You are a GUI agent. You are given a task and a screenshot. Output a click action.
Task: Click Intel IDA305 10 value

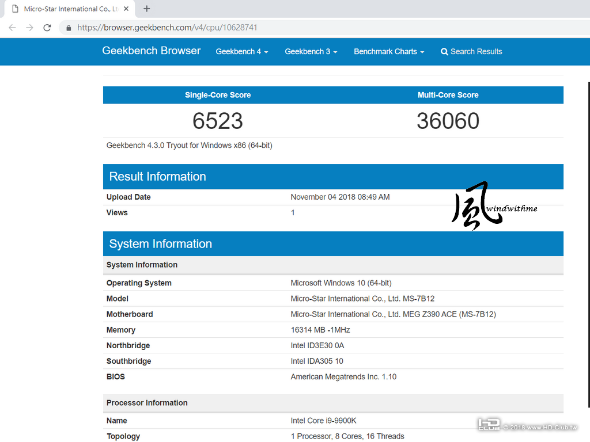(317, 361)
